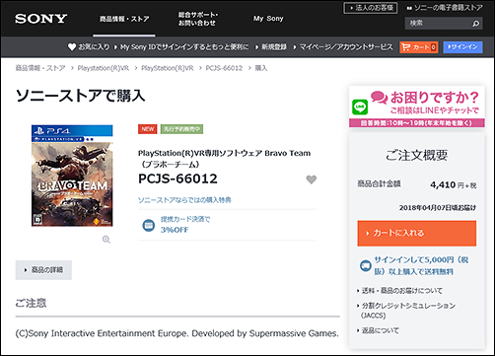Open 総合サポート・お問い合わせ menu
495x356 pixels.
(x=198, y=19)
